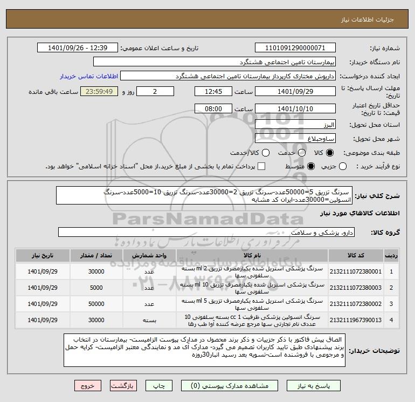Click product code 2132111072380003

(356, 288)
